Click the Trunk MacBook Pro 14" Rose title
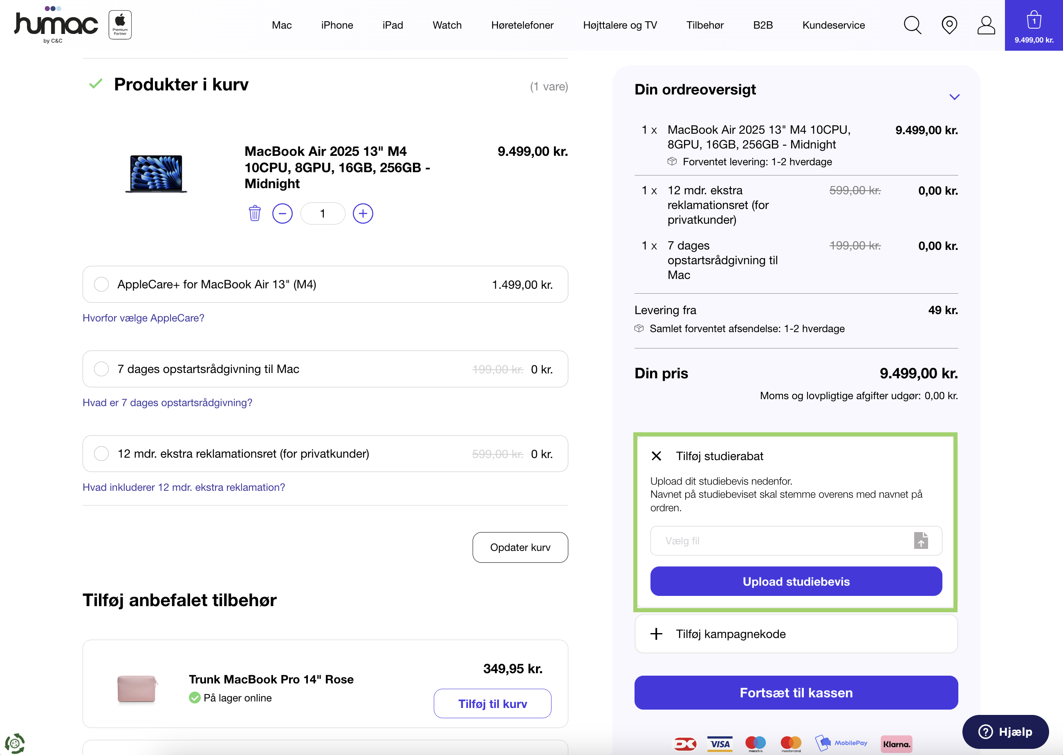The height and width of the screenshot is (755, 1063). click(x=271, y=679)
